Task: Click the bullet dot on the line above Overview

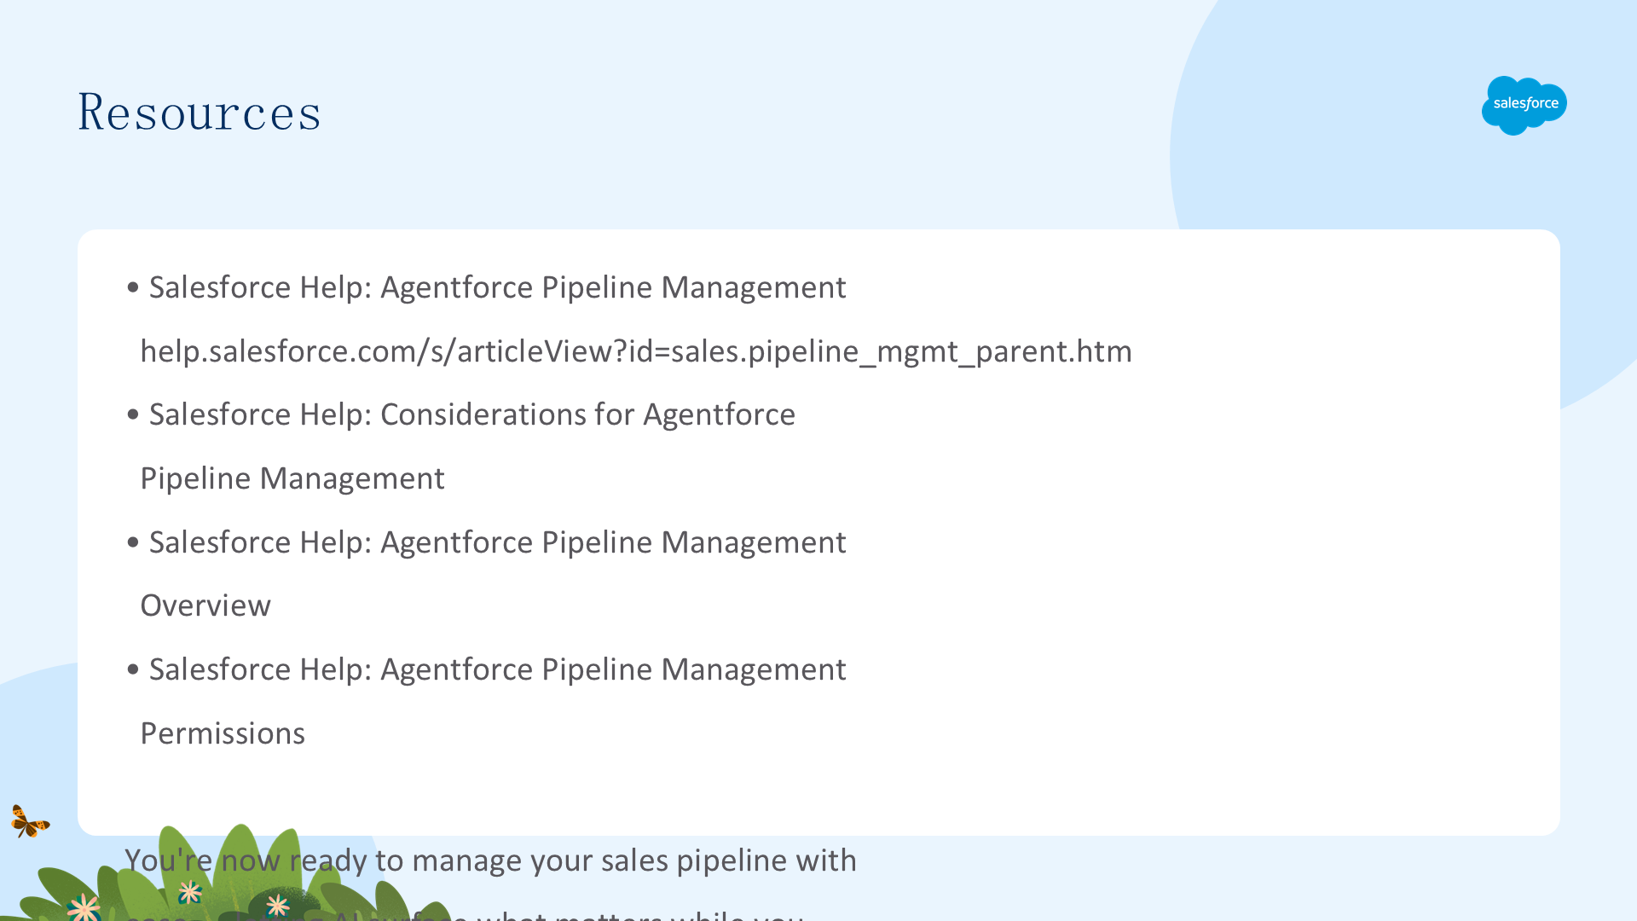Action: (132, 542)
